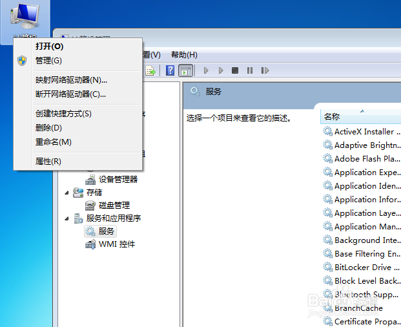Select 服务 in the tree
401x327 pixels.
click(x=107, y=231)
